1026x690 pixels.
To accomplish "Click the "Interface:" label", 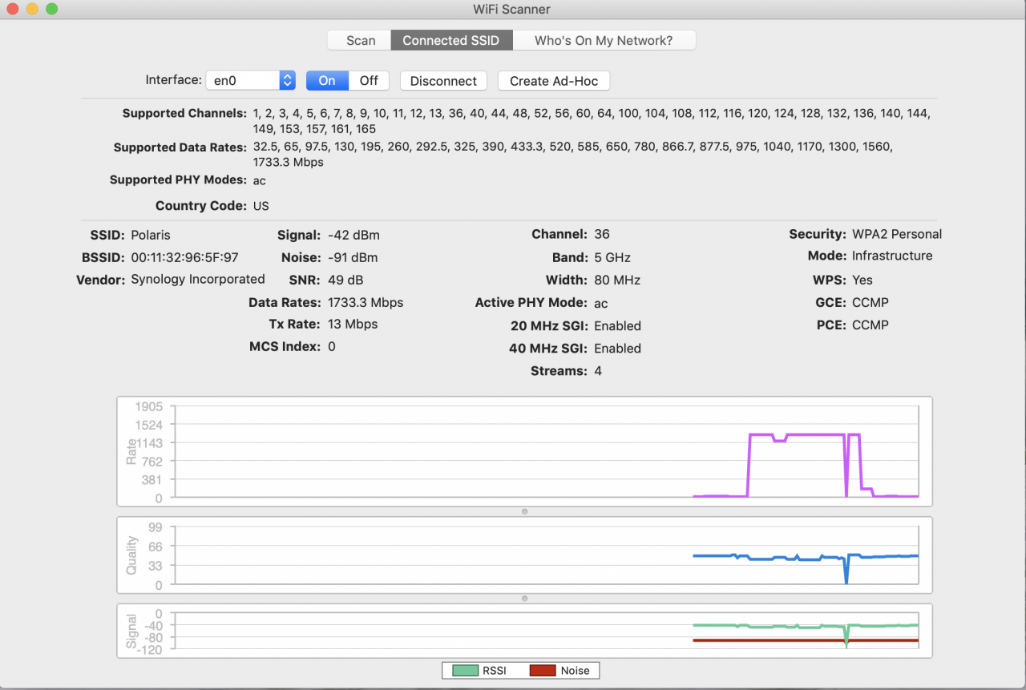I will [173, 79].
